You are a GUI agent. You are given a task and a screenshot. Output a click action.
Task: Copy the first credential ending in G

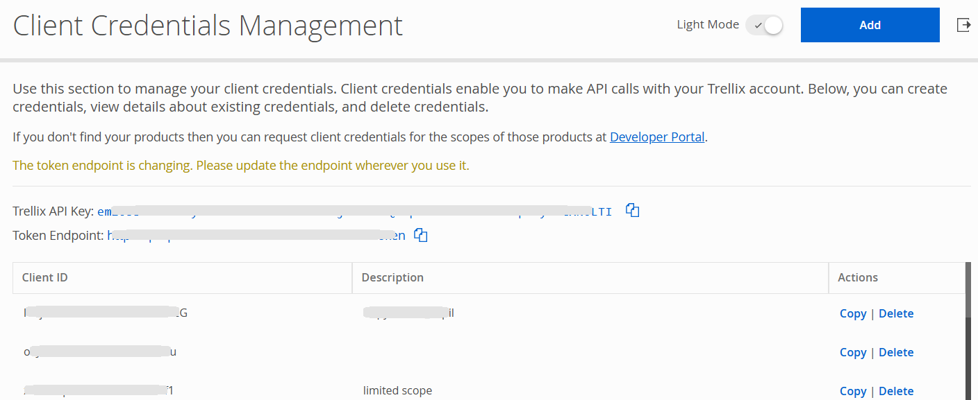(852, 313)
